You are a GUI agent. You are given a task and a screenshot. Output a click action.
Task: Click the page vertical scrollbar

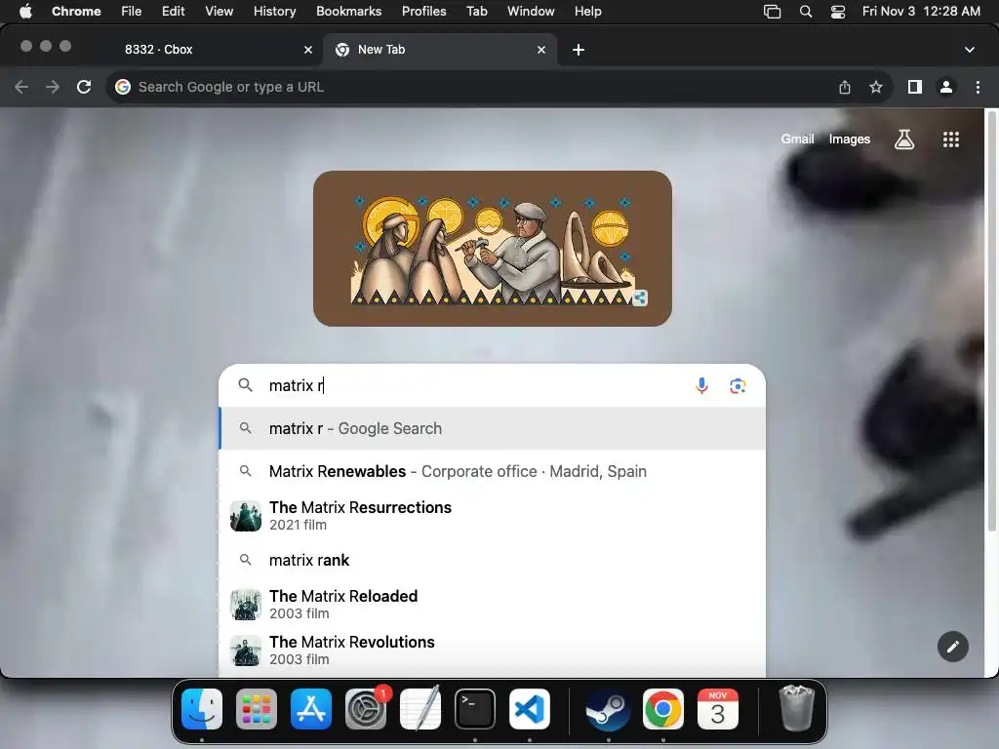click(x=991, y=322)
